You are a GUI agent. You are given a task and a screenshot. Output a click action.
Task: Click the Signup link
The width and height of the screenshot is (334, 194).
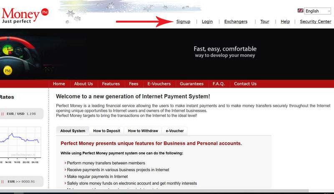(183, 22)
